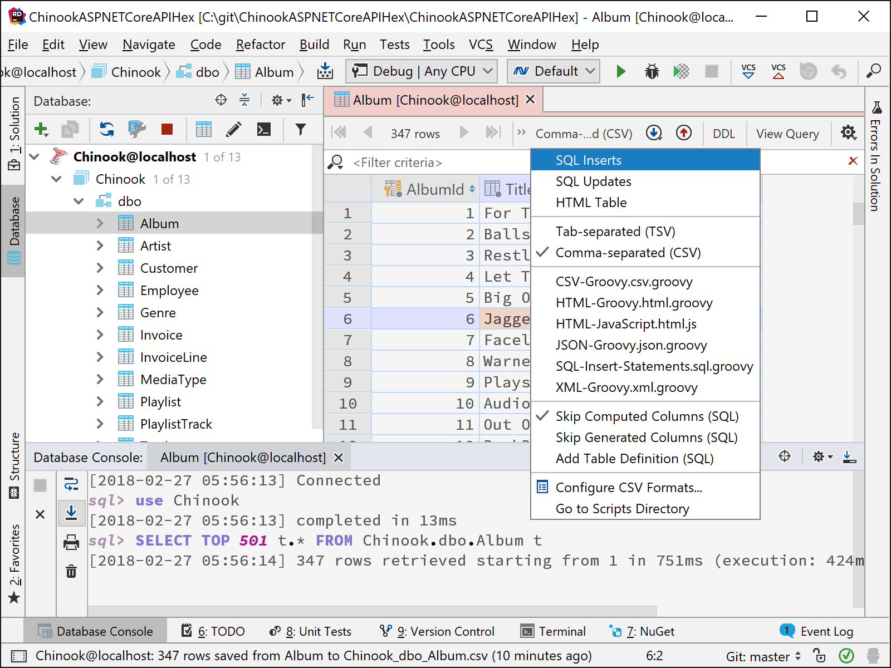Open the Terminal tool window tab

pos(553,631)
